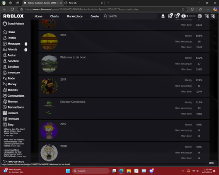The height and width of the screenshot is (175, 219).
Task: Go to Marketplace in top navigation
Action: pos(74,16)
